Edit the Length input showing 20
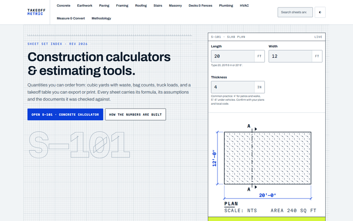Screen dimensions: 353x221 233,56
